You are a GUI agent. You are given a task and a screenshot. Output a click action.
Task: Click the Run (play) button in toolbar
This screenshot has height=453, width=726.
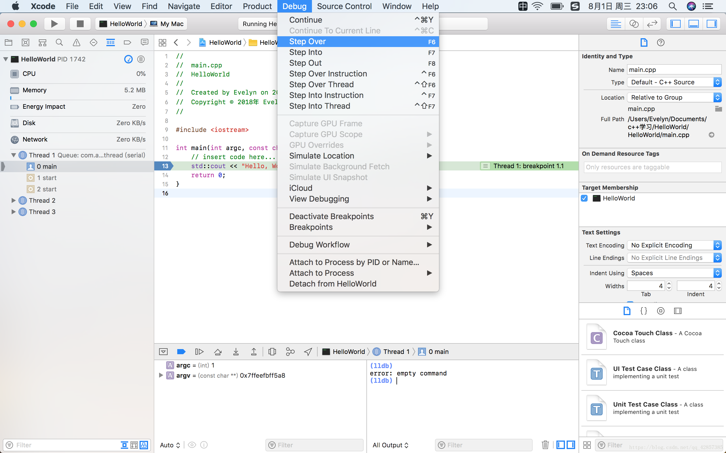coord(54,24)
